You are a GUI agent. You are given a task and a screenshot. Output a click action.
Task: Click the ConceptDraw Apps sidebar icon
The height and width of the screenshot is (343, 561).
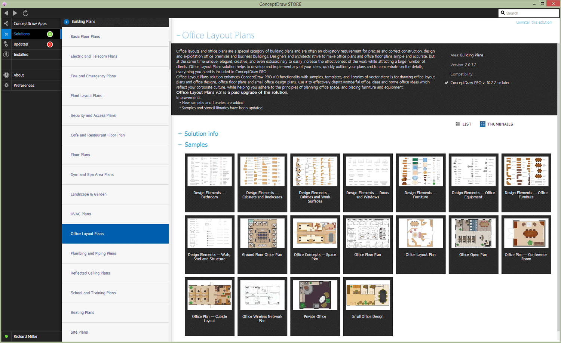tap(6, 24)
